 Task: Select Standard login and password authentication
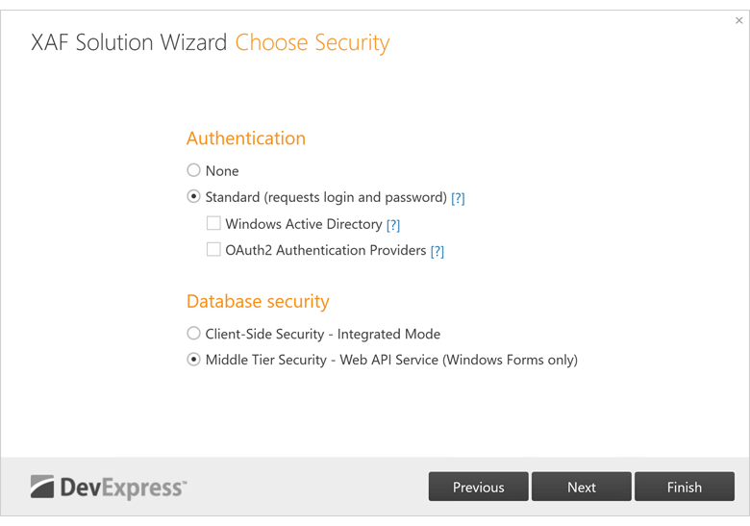(x=194, y=197)
